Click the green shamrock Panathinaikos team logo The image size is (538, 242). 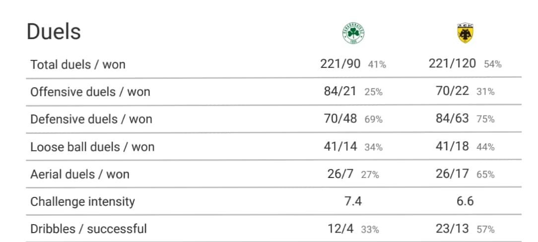353,33
